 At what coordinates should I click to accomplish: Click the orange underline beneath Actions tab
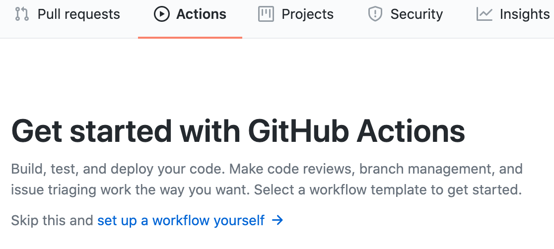point(190,37)
